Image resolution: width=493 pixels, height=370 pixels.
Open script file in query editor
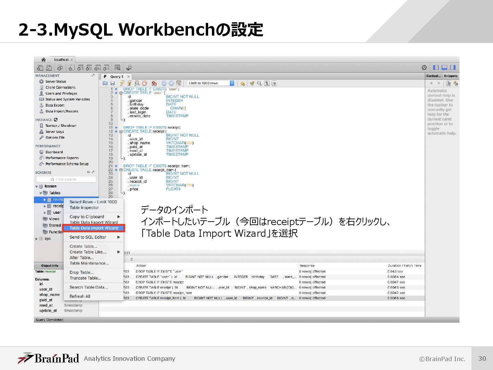(x=105, y=83)
